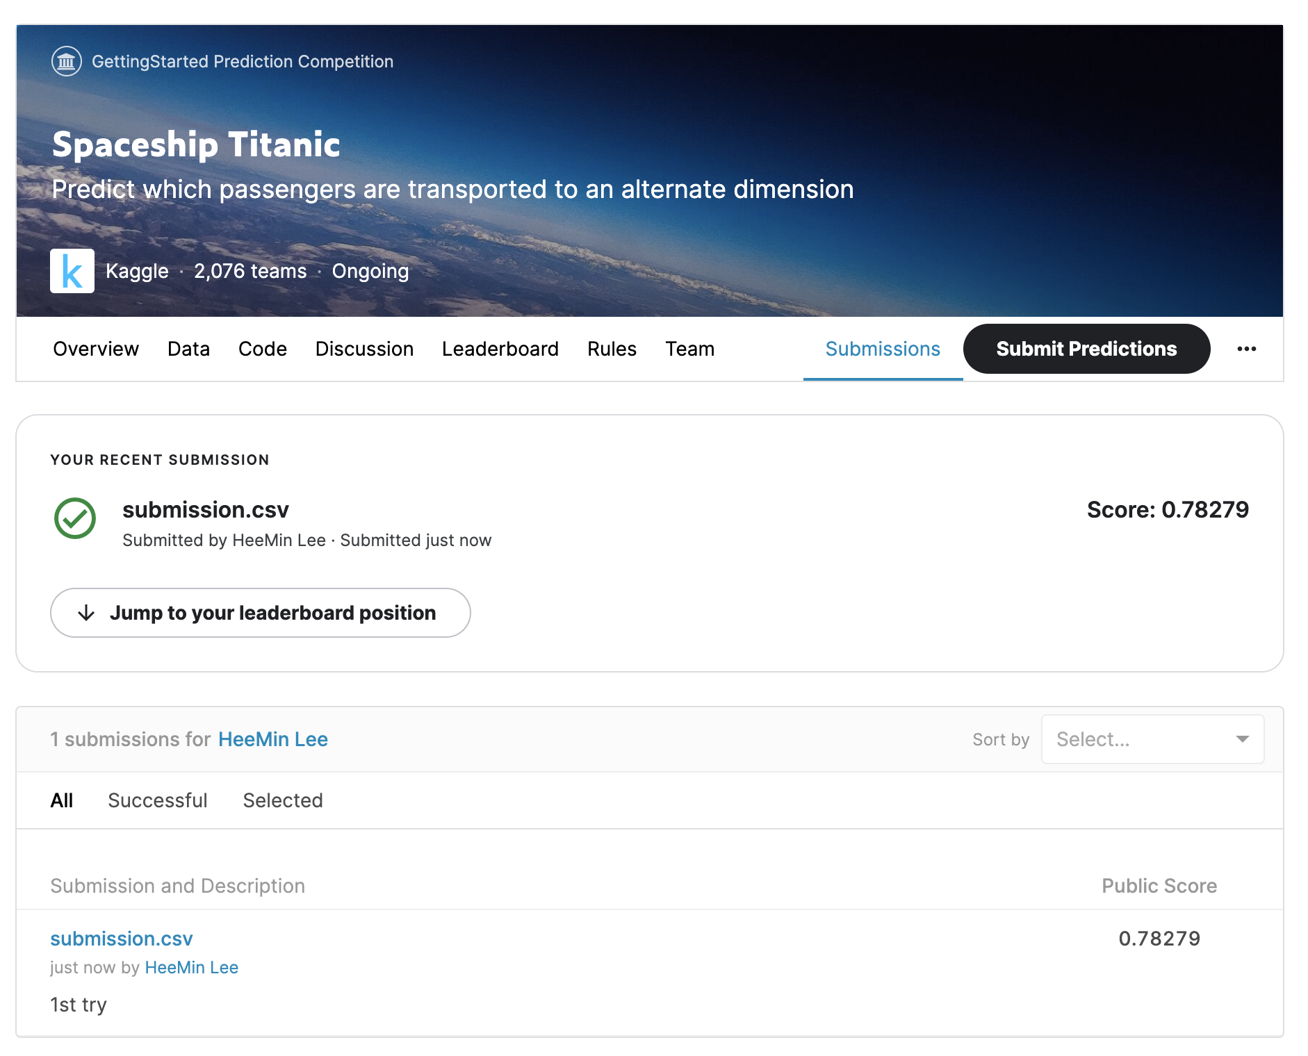Click the Ongoing status text
The image size is (1308, 1056).
pyautogui.click(x=370, y=271)
